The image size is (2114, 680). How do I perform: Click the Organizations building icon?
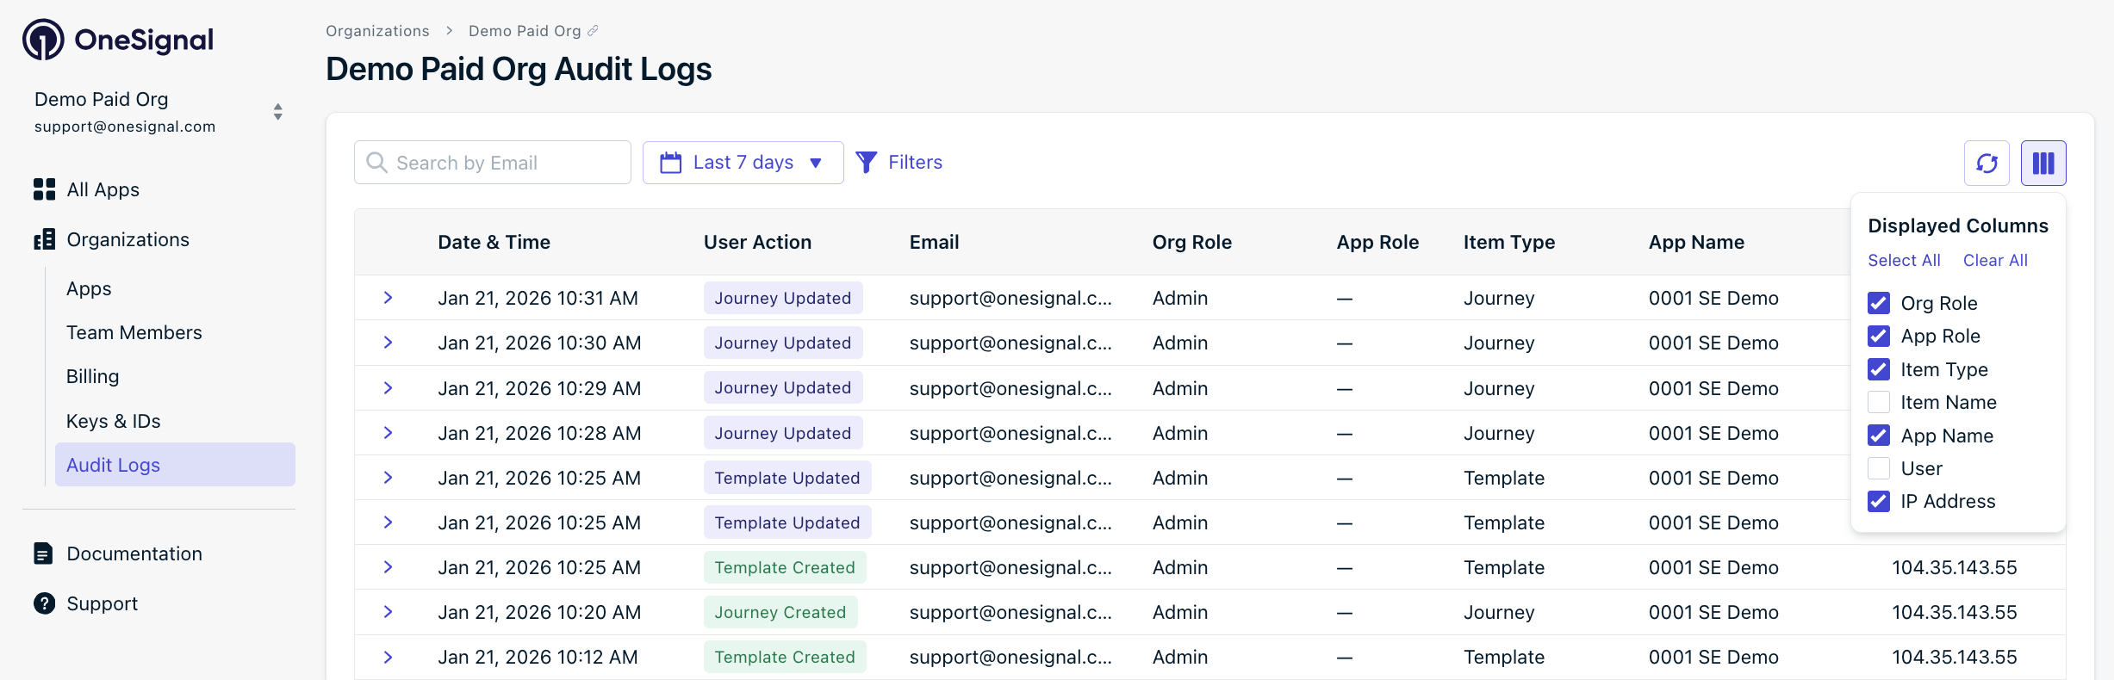(x=44, y=239)
